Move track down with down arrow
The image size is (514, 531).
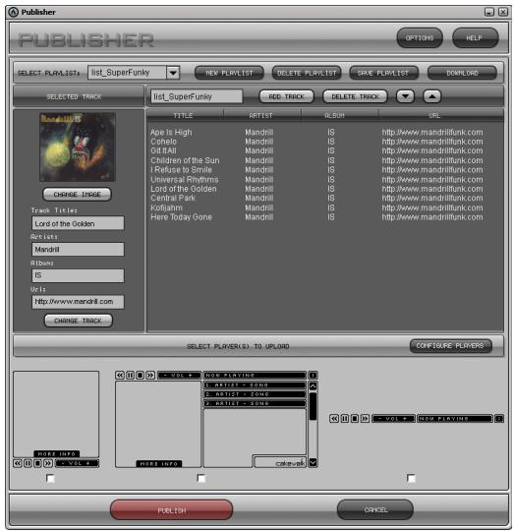pos(405,96)
